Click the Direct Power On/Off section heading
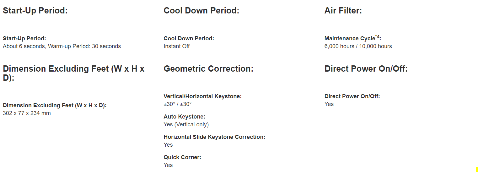The width and height of the screenshot is (478, 172). pos(366,69)
